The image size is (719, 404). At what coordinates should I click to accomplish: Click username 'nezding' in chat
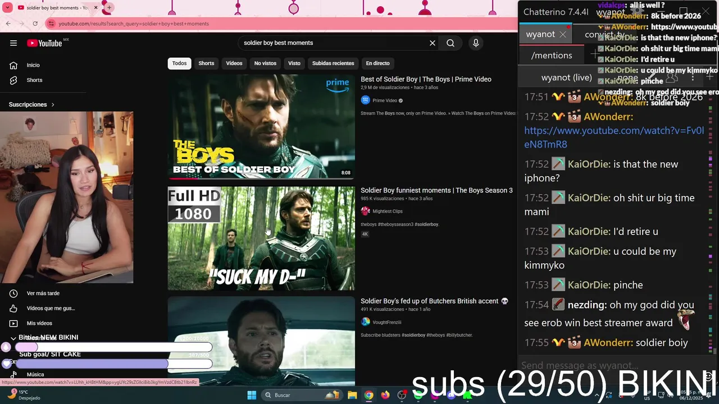tap(588, 305)
